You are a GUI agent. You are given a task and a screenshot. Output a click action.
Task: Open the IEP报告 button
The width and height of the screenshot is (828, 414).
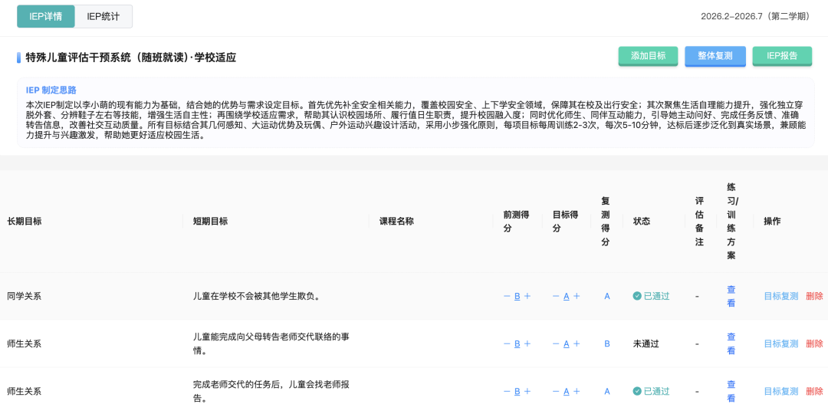(x=782, y=56)
